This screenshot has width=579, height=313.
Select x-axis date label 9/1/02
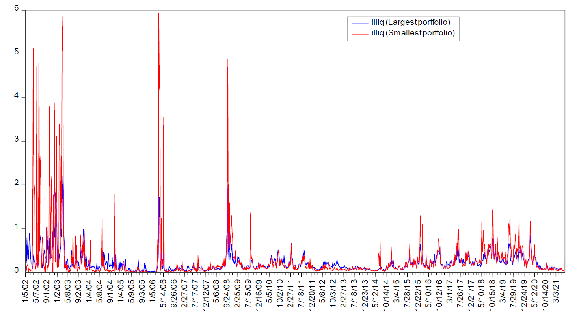point(47,291)
